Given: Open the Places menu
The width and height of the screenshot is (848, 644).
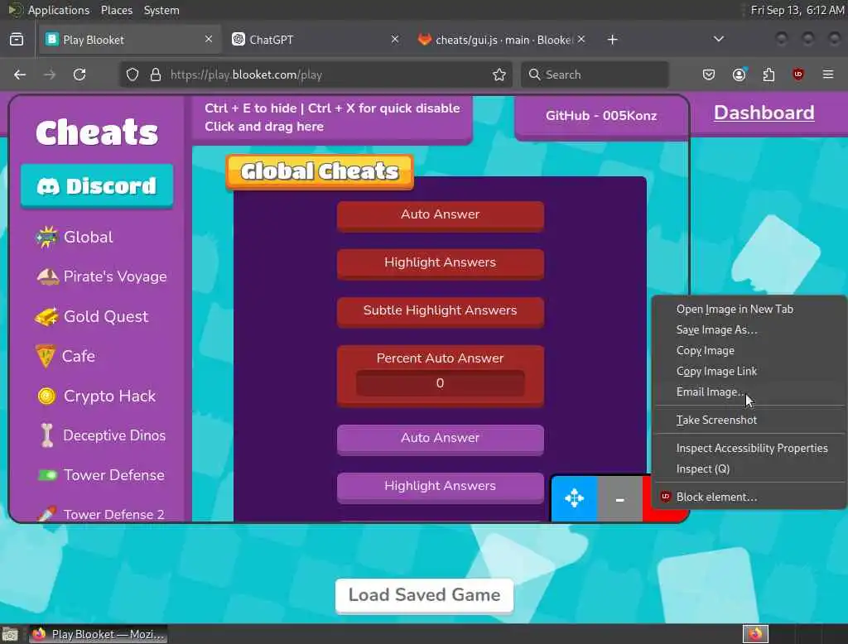Looking at the screenshot, I should pos(117,10).
